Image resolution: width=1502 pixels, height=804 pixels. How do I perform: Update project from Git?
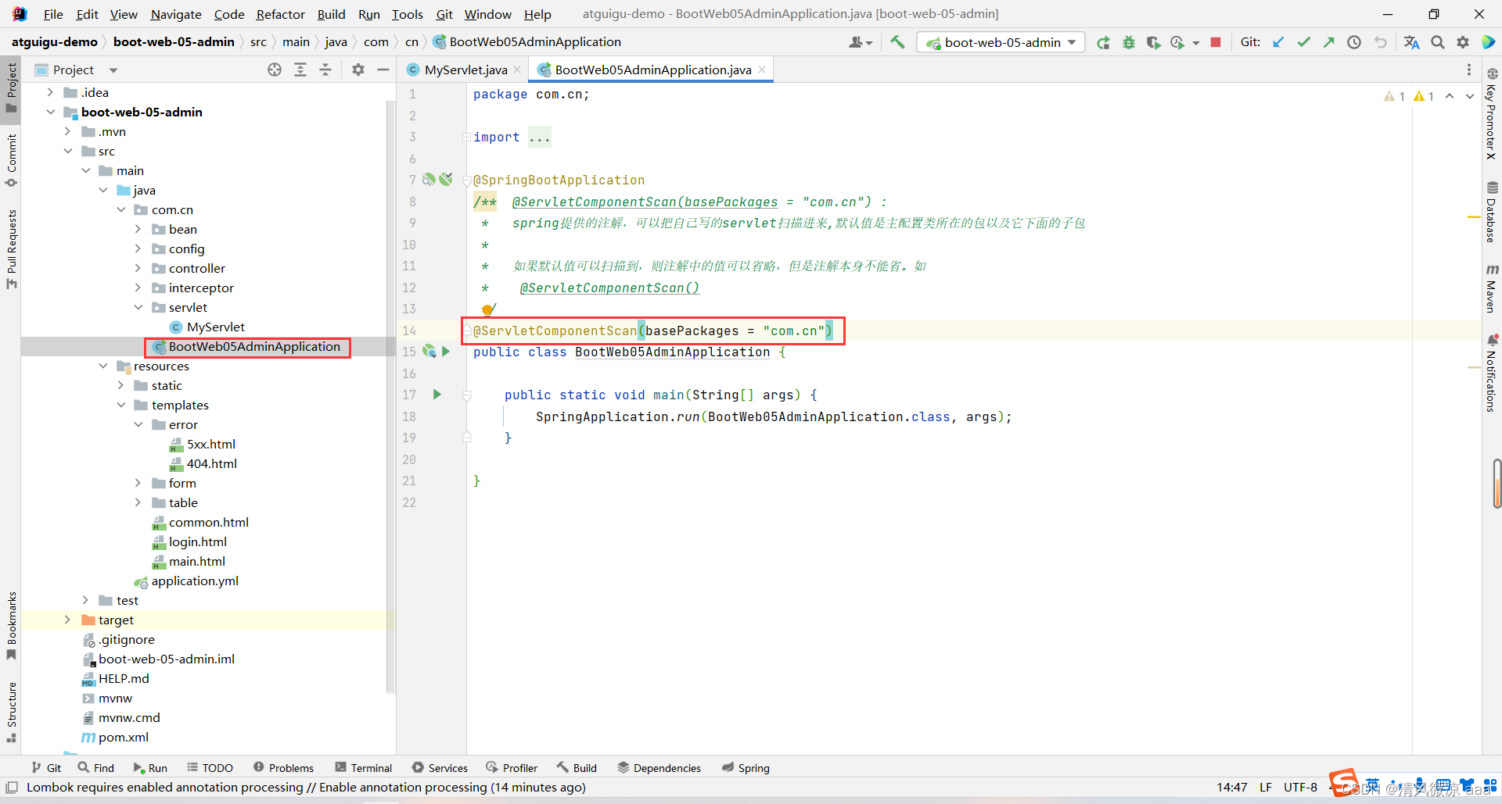[x=1278, y=42]
